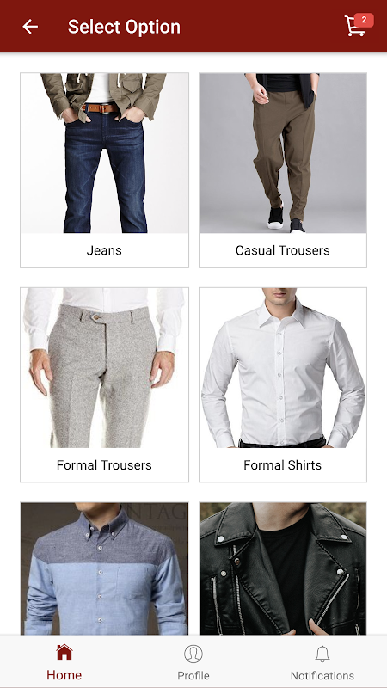Click the Formal Trousers label
The height and width of the screenshot is (688, 387).
[x=104, y=465]
